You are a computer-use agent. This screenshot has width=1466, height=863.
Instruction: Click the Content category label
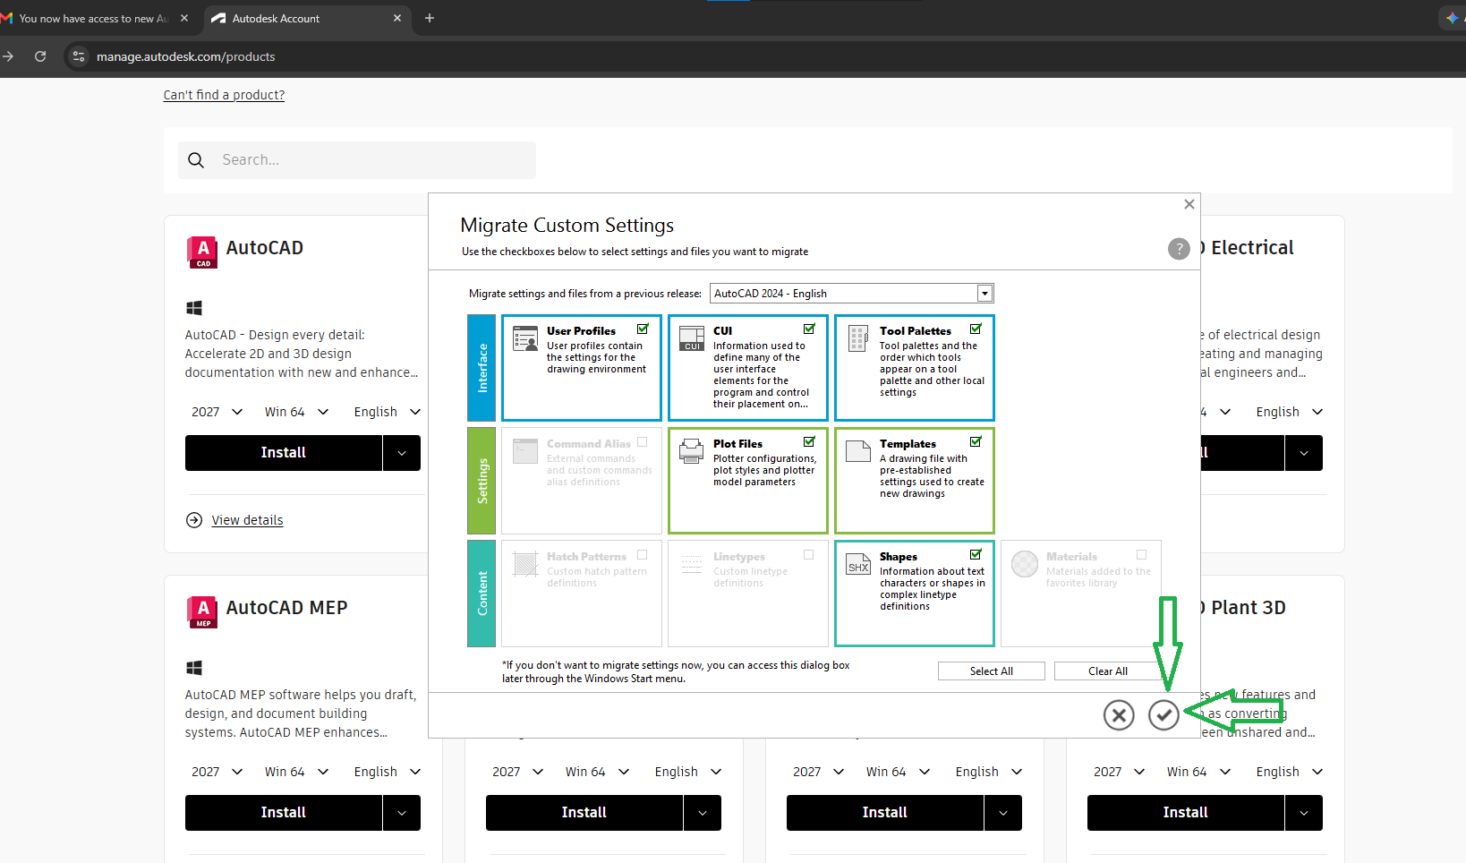coord(482,594)
